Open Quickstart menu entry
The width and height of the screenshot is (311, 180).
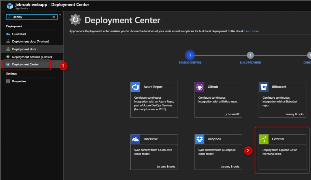point(19,34)
